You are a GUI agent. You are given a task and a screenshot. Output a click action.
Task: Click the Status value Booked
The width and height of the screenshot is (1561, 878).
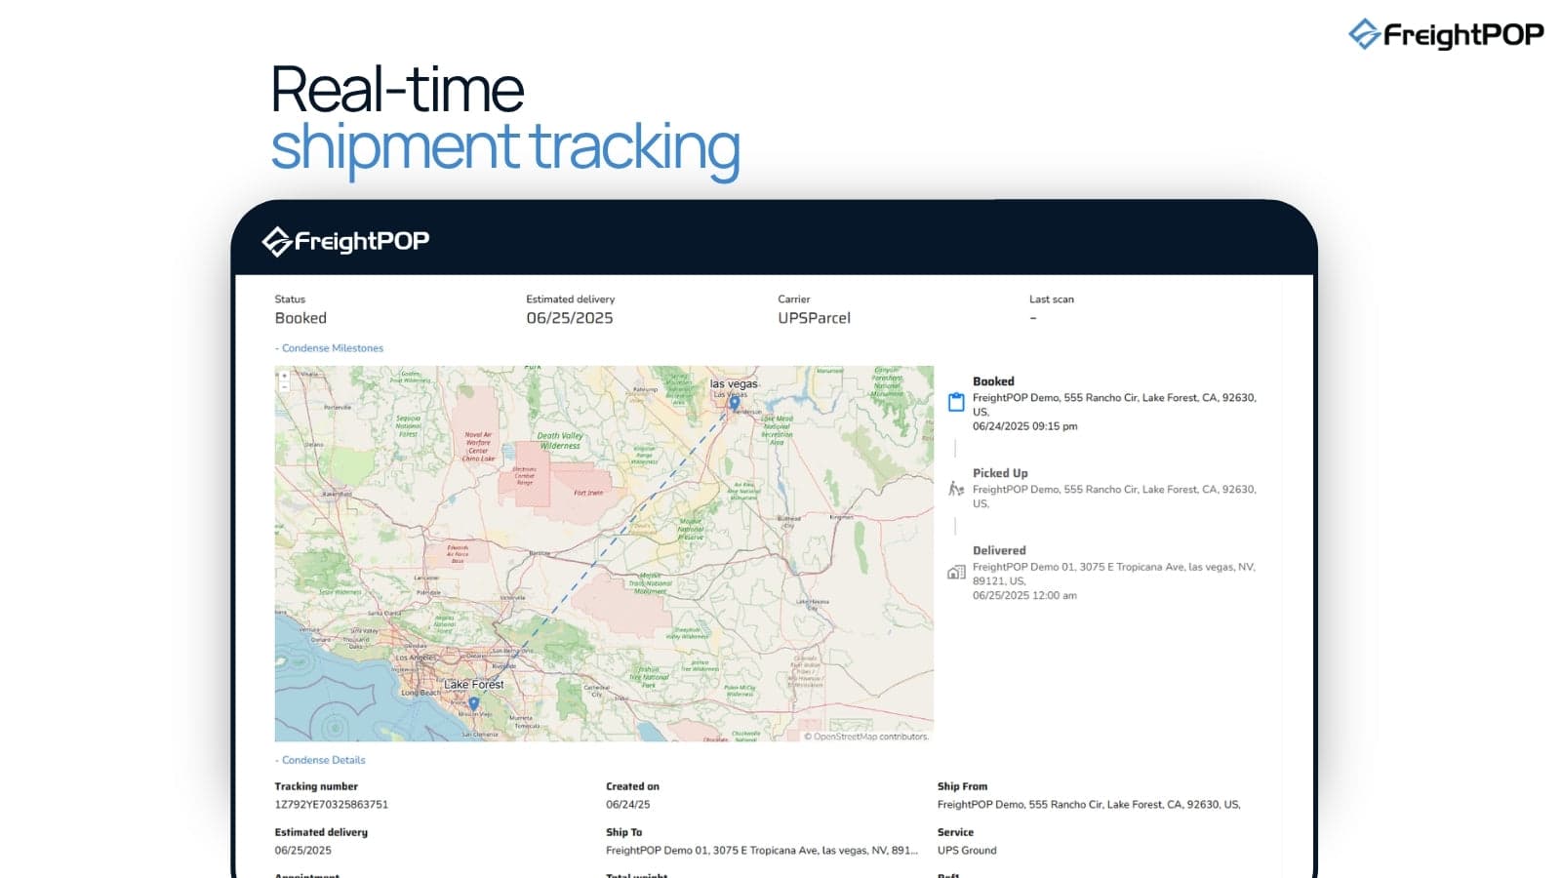[300, 318]
